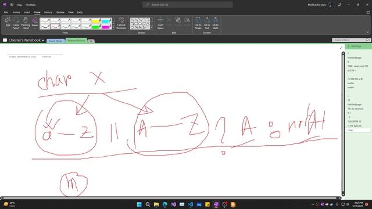Open the Problem Solving section tab
The height and width of the screenshot is (209, 372).
tap(76, 41)
